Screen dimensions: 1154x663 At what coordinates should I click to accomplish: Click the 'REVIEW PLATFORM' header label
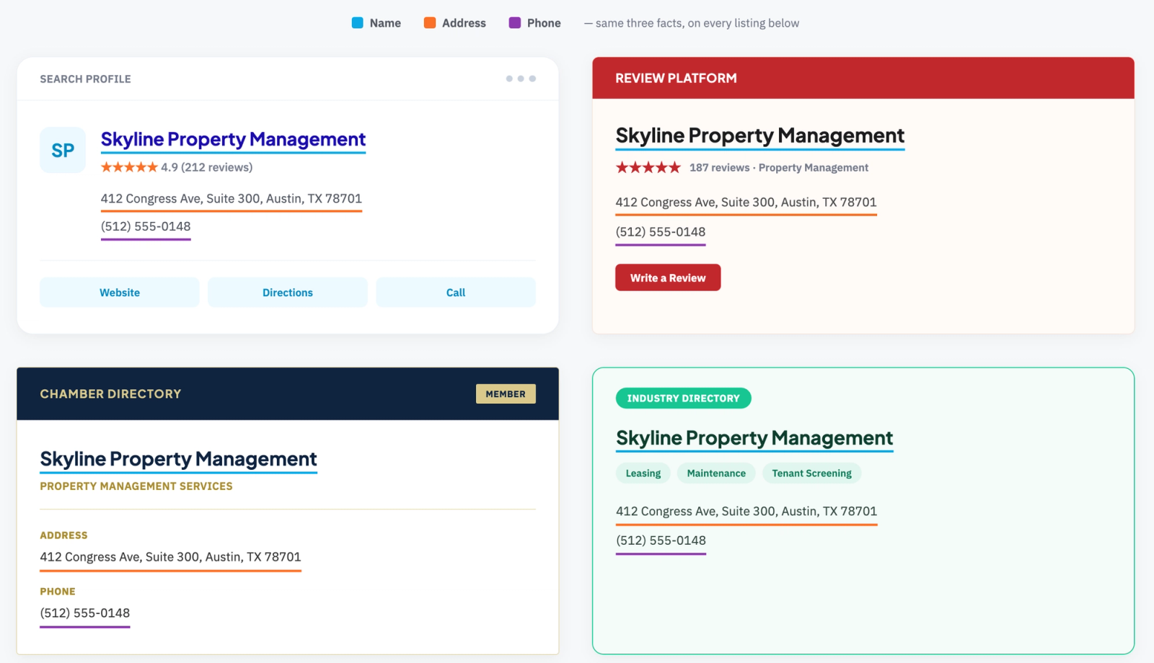point(676,78)
